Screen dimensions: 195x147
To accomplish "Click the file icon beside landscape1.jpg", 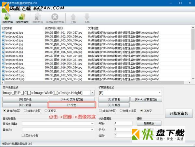I will point(3,33).
